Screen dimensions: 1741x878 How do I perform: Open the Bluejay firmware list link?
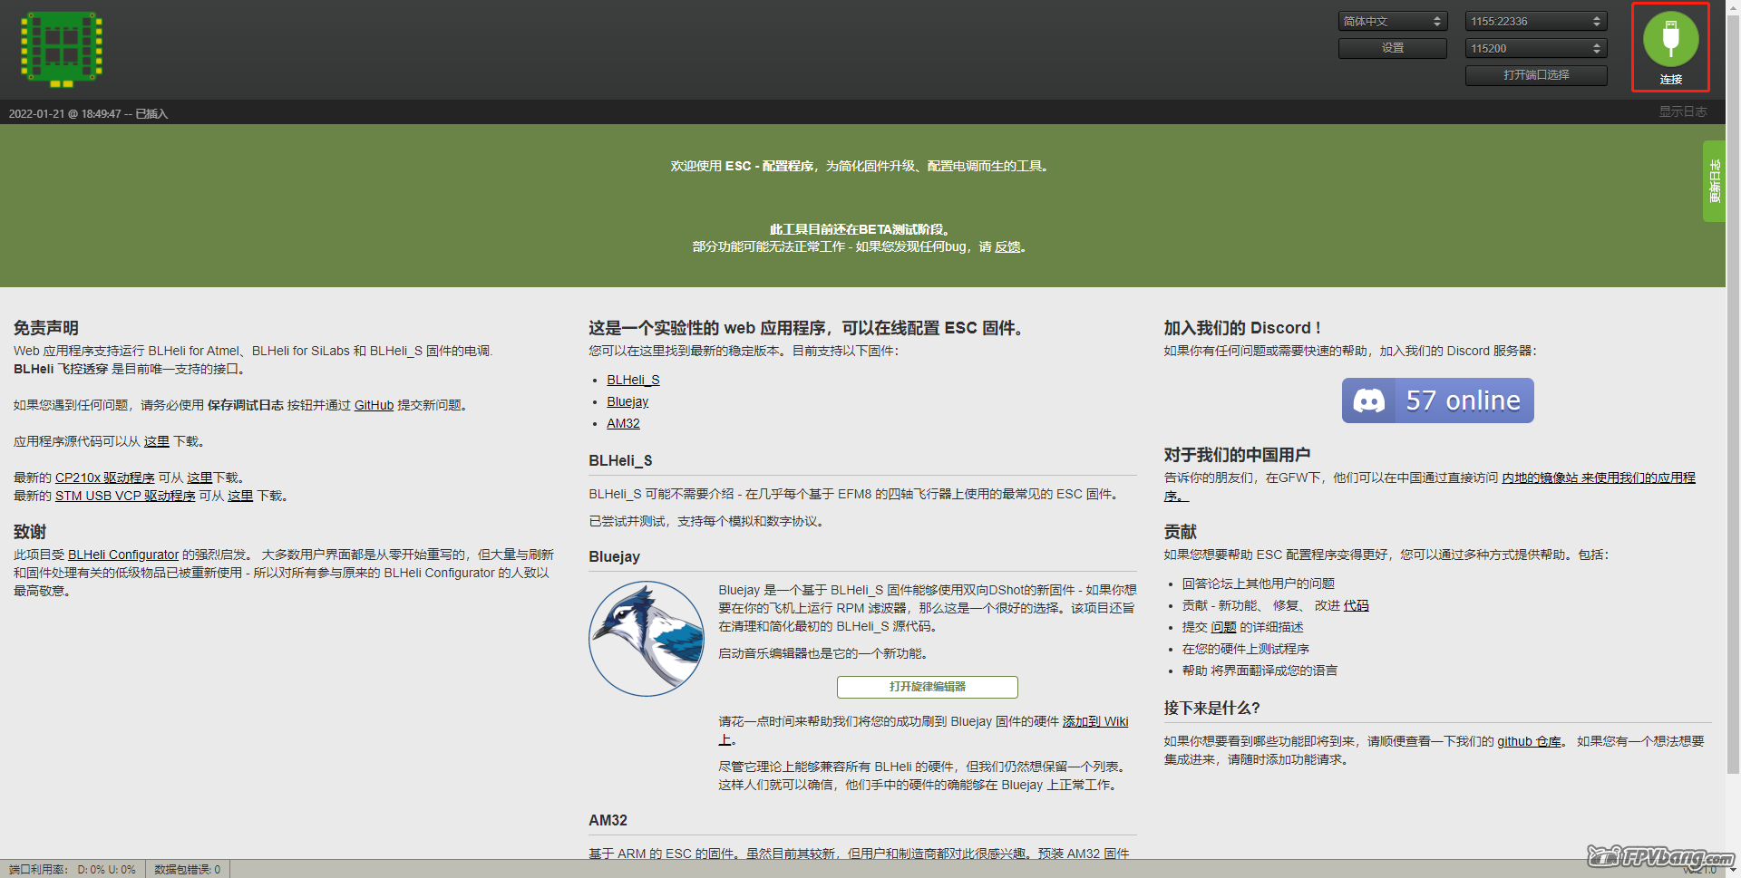(627, 401)
